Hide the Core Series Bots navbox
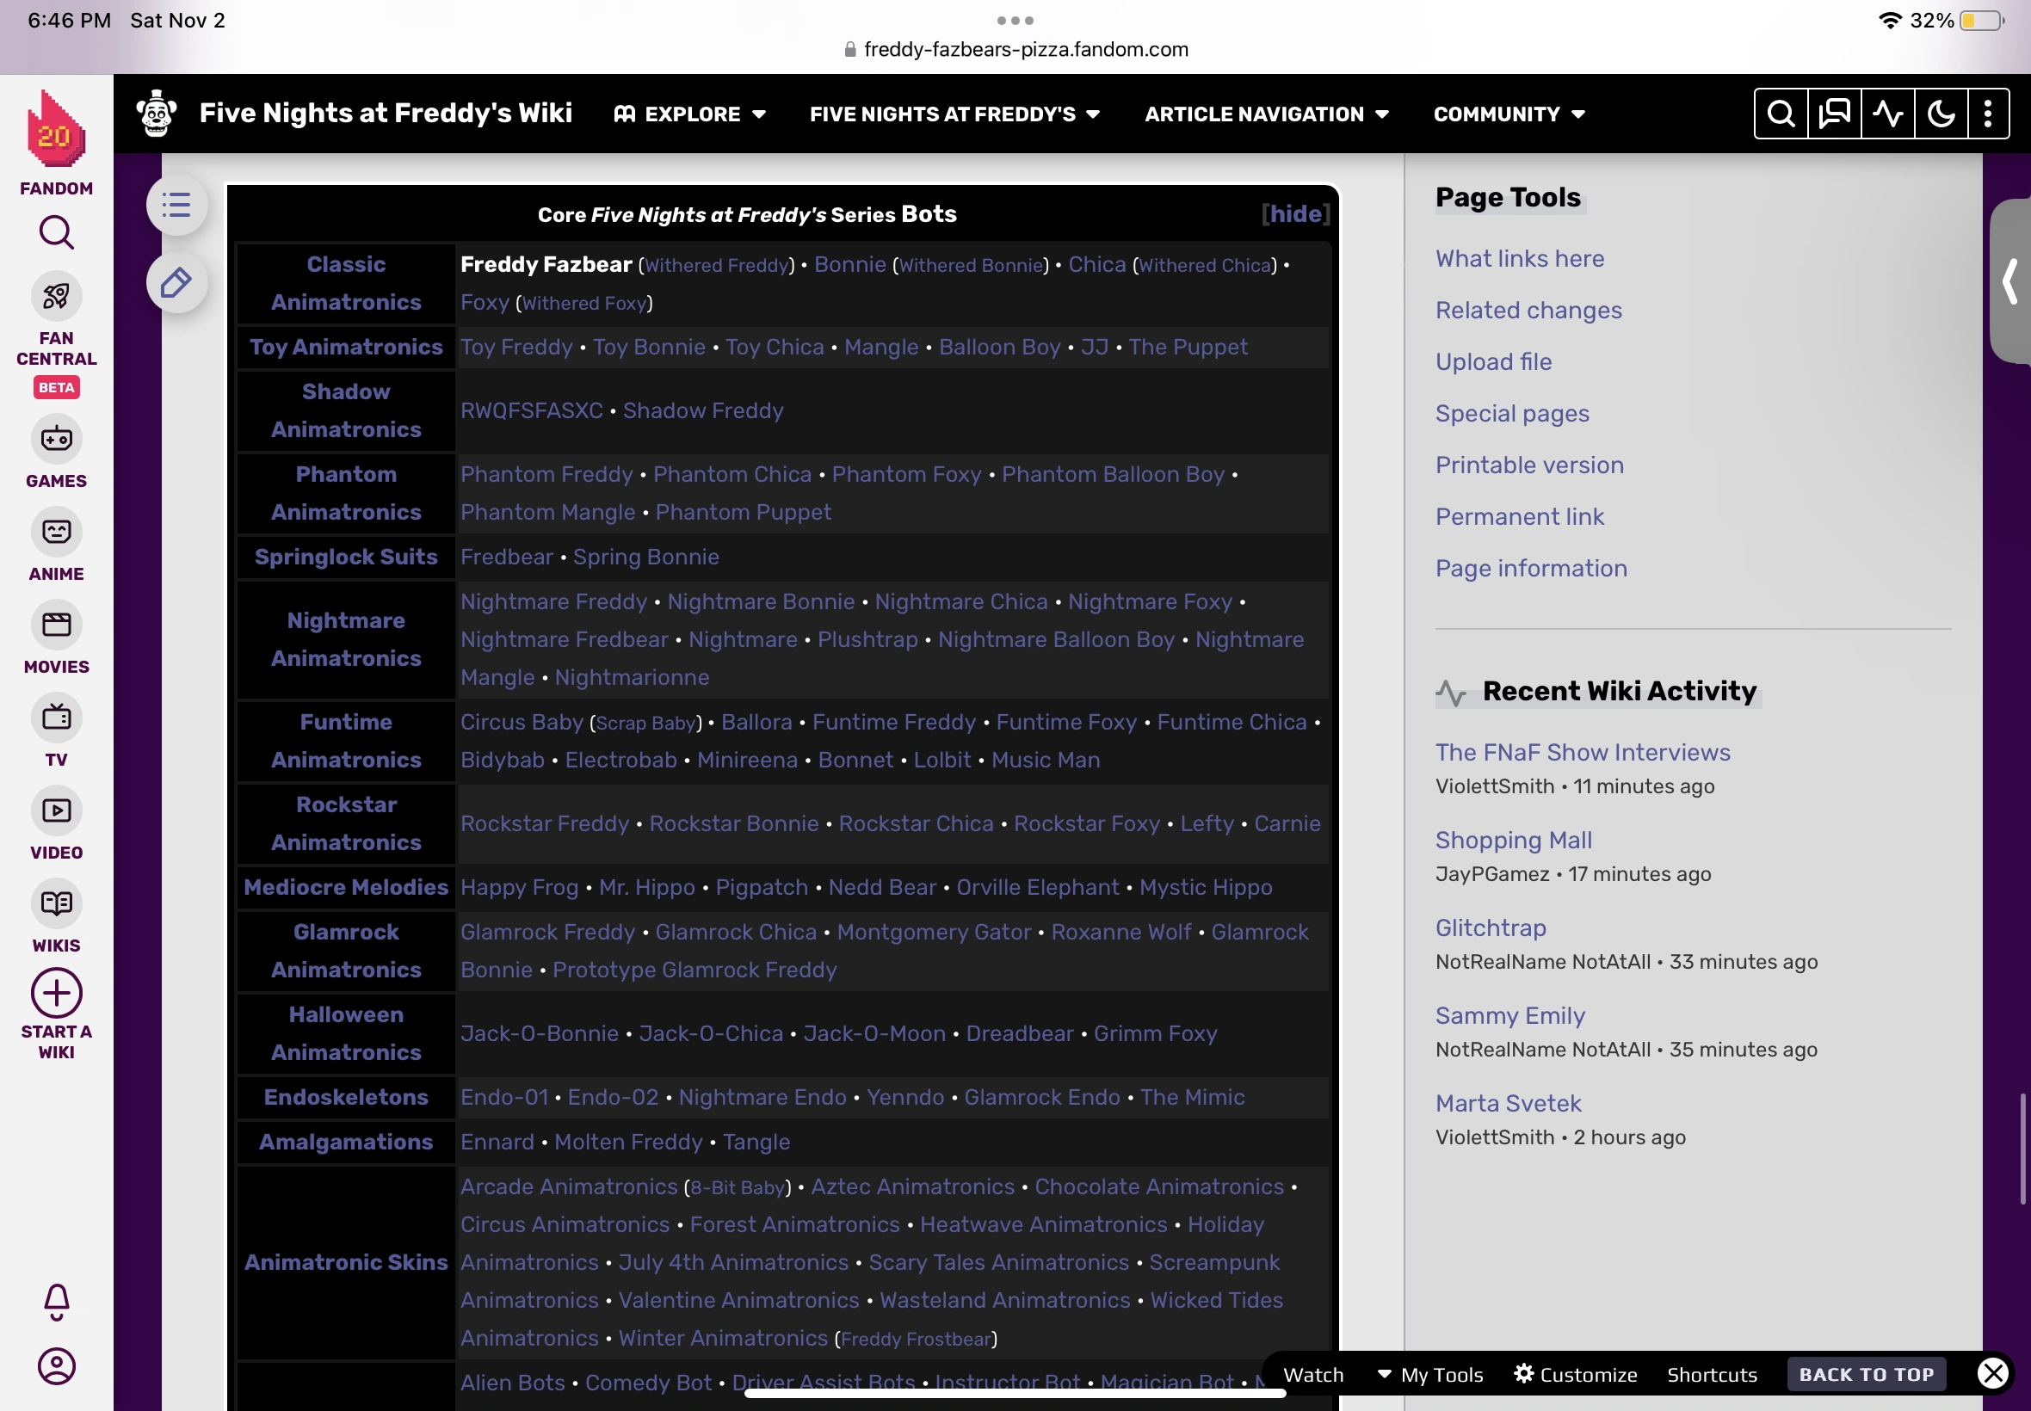 point(1295,213)
